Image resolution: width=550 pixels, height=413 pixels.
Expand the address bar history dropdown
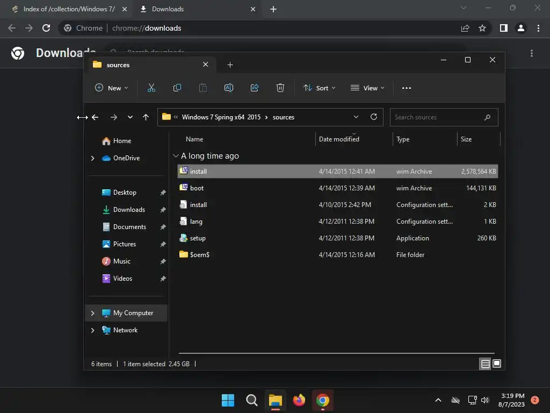tap(356, 117)
